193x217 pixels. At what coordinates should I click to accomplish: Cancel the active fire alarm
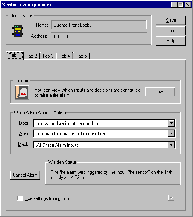coord(25,175)
